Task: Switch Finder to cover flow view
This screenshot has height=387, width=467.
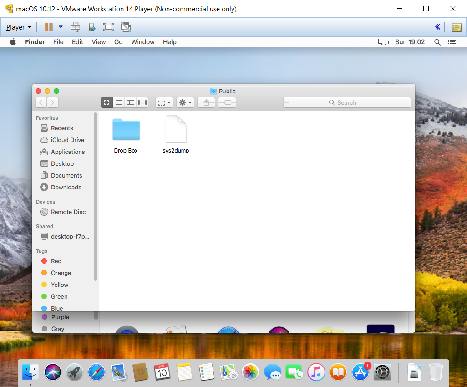Action: point(142,102)
